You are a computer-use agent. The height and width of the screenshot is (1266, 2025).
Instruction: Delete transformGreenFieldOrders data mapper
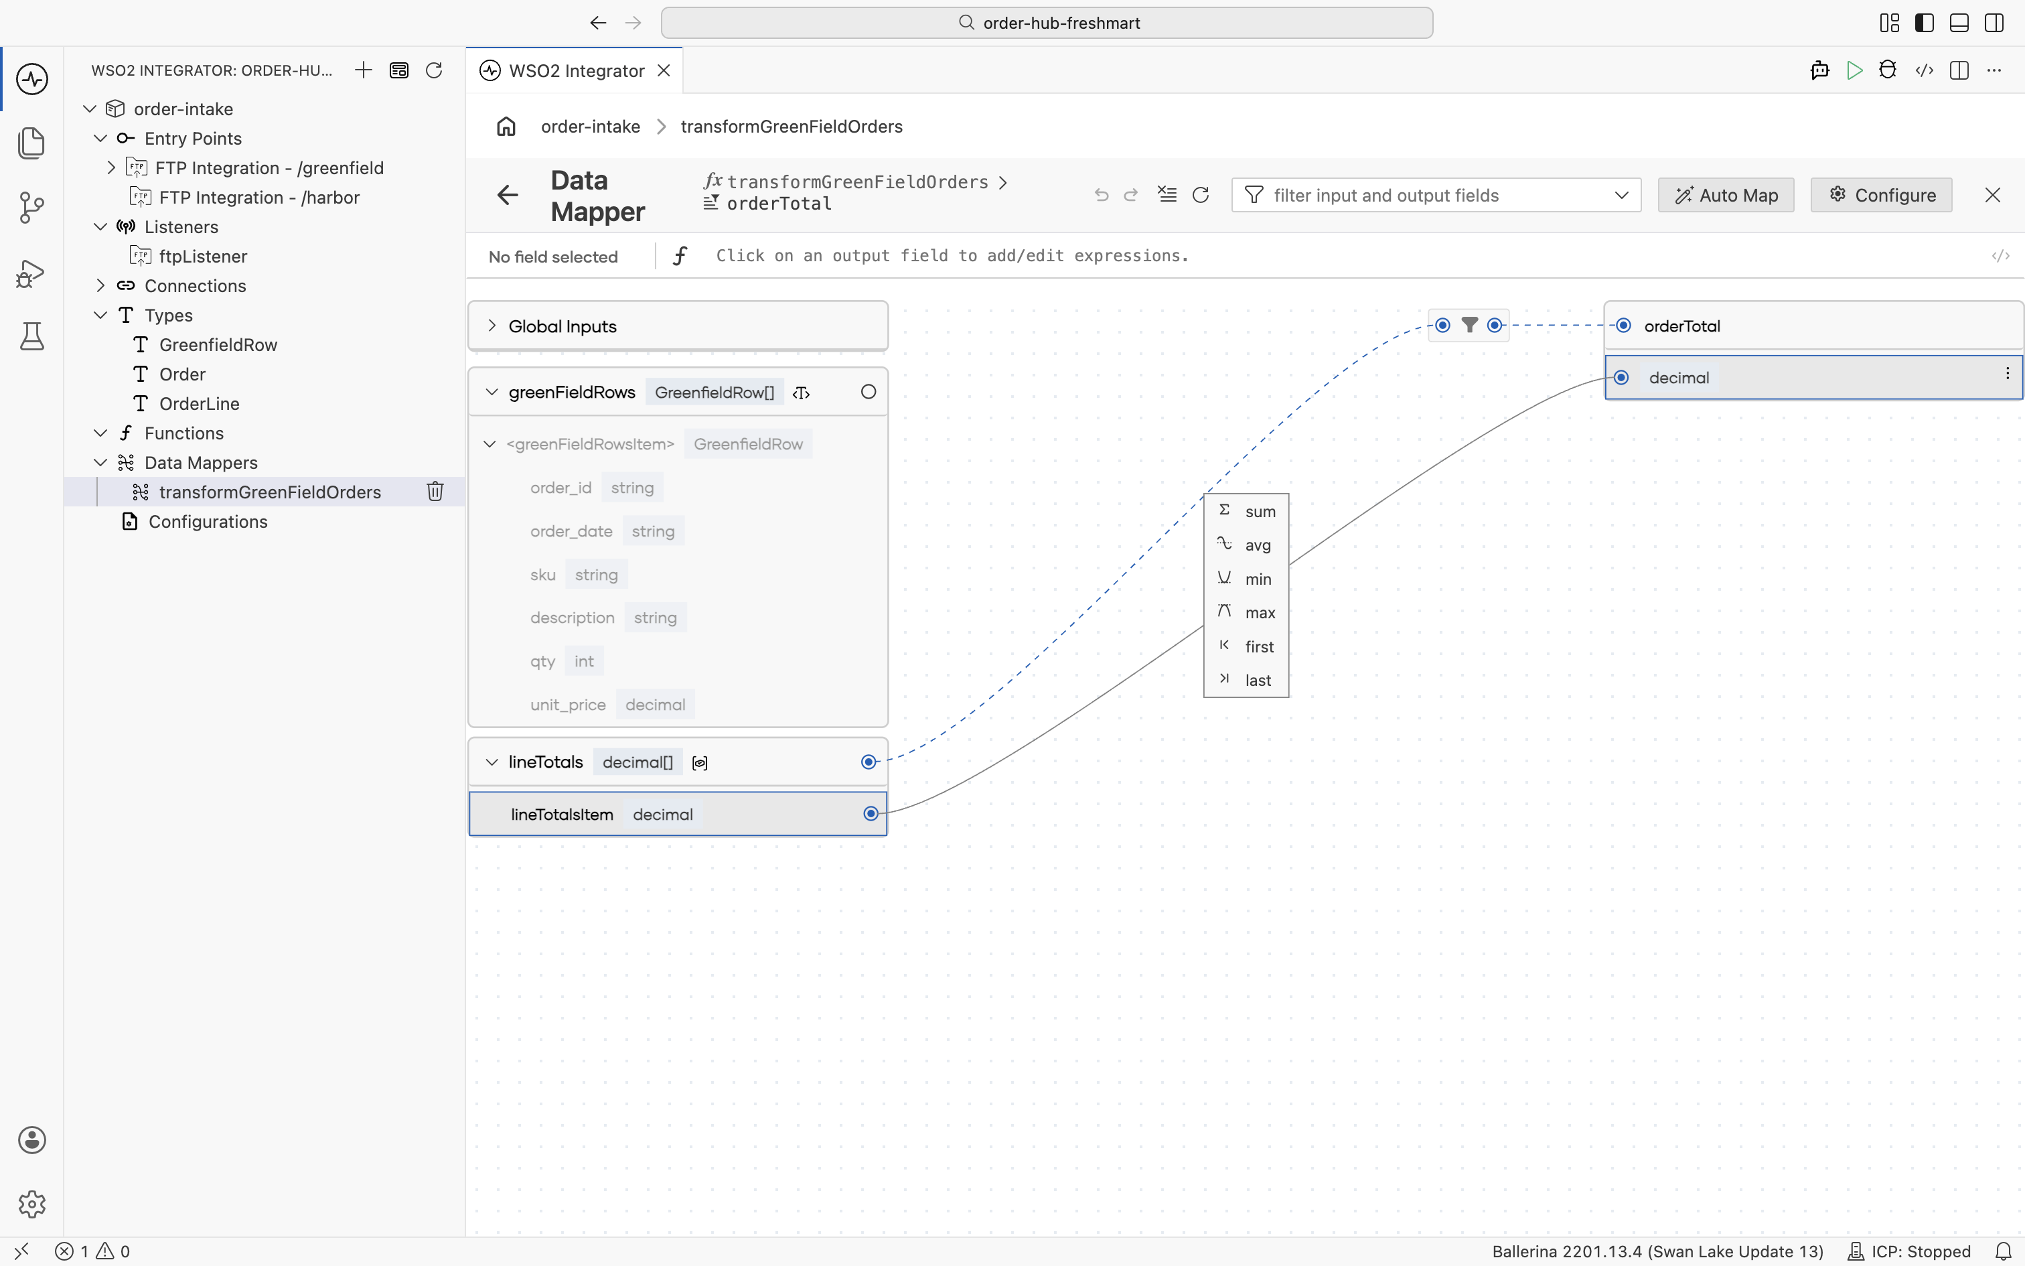pyautogui.click(x=435, y=492)
